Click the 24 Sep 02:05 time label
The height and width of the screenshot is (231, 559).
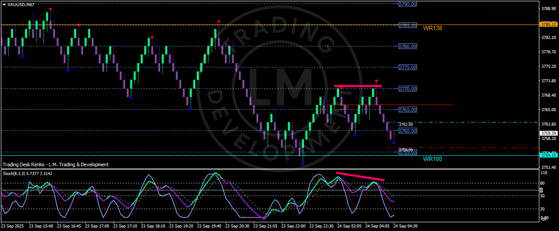coord(349,226)
